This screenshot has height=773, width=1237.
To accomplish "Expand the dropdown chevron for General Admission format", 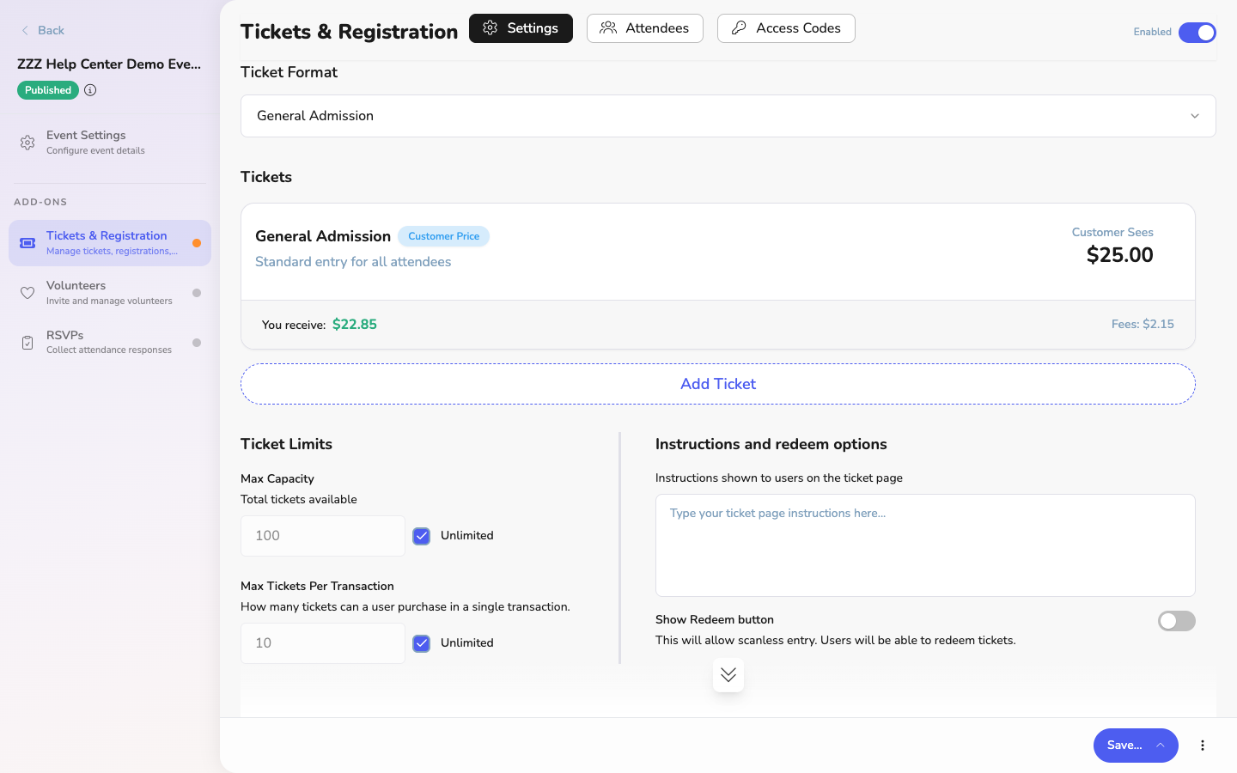I will point(1195,116).
